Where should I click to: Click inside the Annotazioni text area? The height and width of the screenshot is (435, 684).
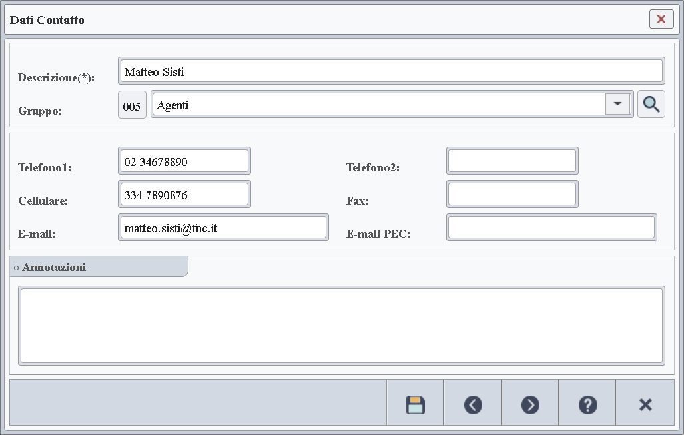point(341,326)
